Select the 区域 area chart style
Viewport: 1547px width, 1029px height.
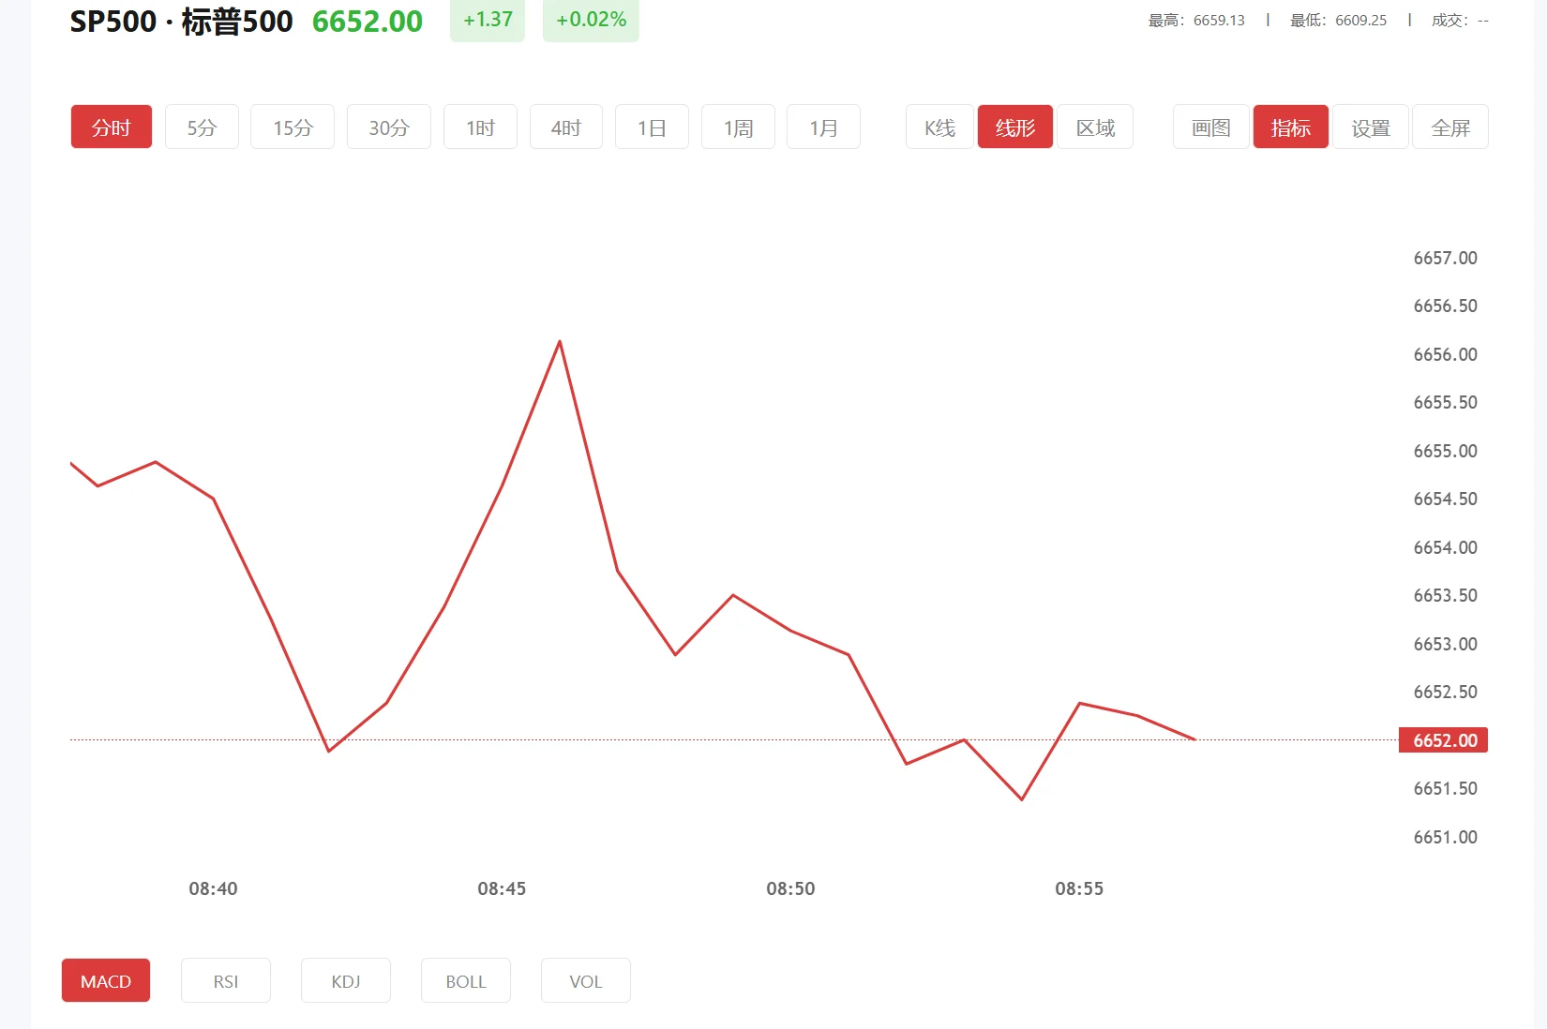(x=1094, y=127)
